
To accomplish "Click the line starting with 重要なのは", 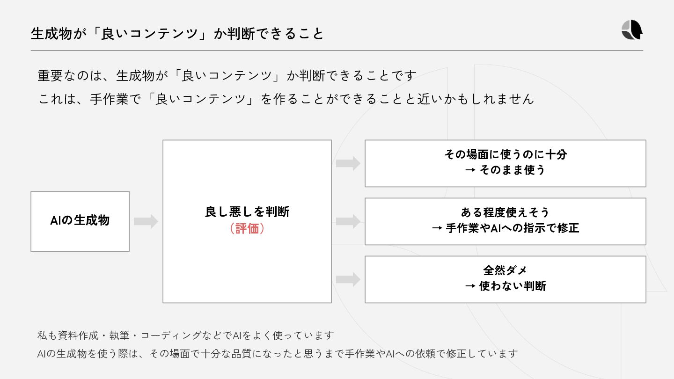I will click(x=227, y=75).
